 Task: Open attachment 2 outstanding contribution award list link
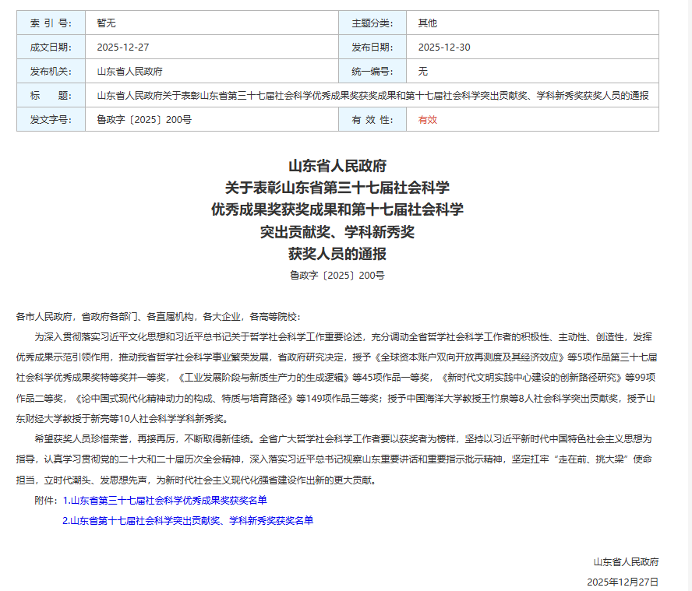click(188, 520)
